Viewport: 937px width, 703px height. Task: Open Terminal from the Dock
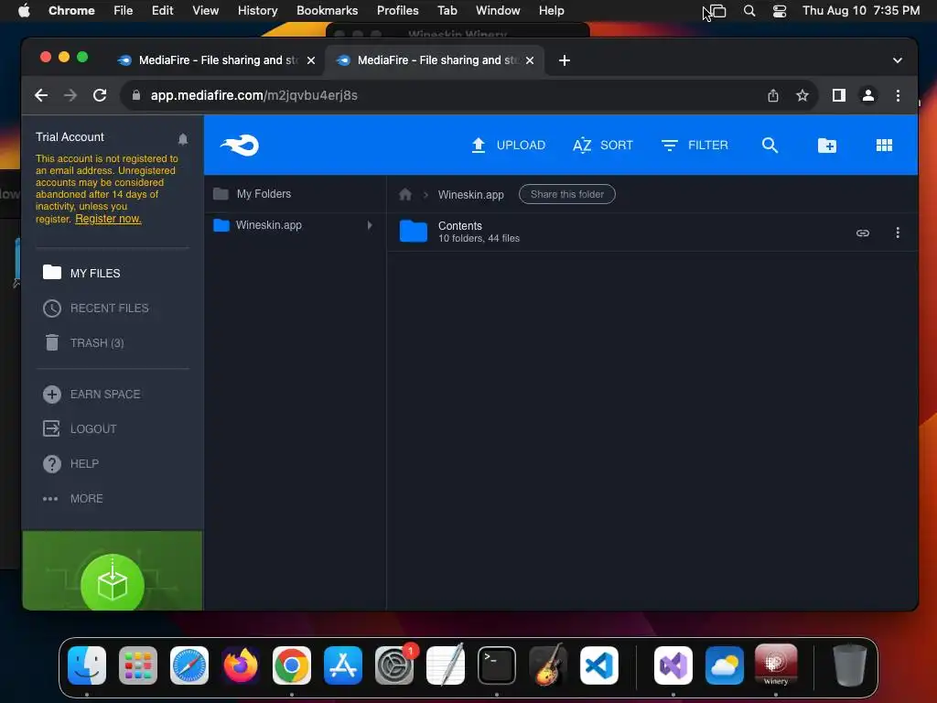tap(497, 665)
